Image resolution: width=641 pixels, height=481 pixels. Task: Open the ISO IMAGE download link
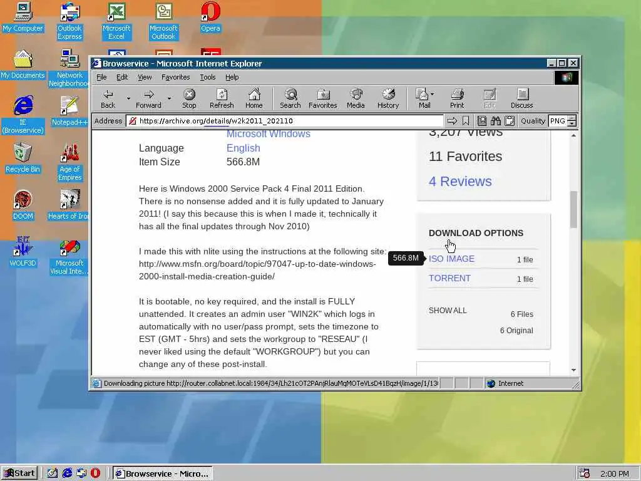(451, 259)
